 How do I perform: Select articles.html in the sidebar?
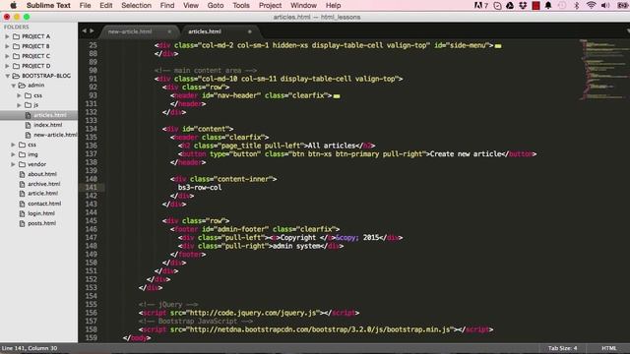point(39,115)
